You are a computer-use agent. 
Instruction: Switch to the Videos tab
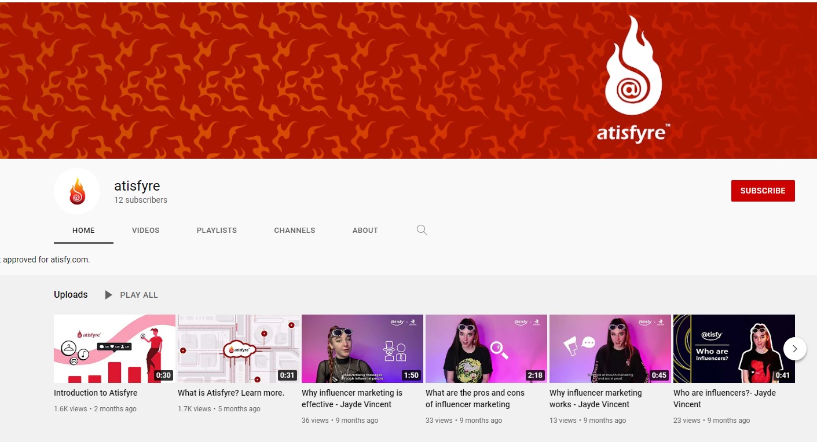(x=146, y=230)
